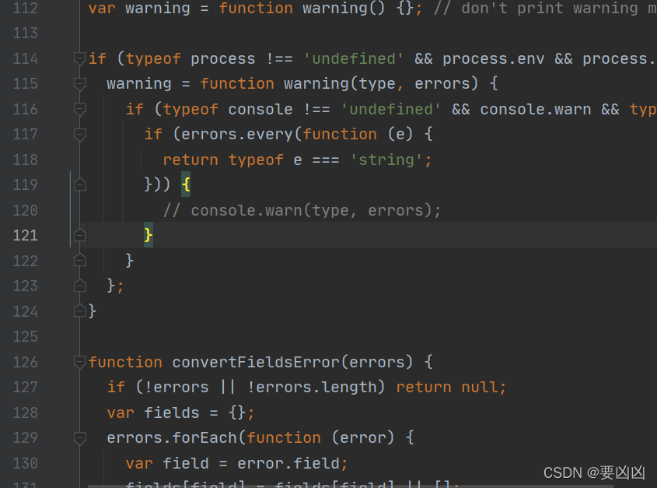This screenshot has width=657, height=488.
Task: Click the fold-end marker beside line 121
Action: click(x=79, y=235)
